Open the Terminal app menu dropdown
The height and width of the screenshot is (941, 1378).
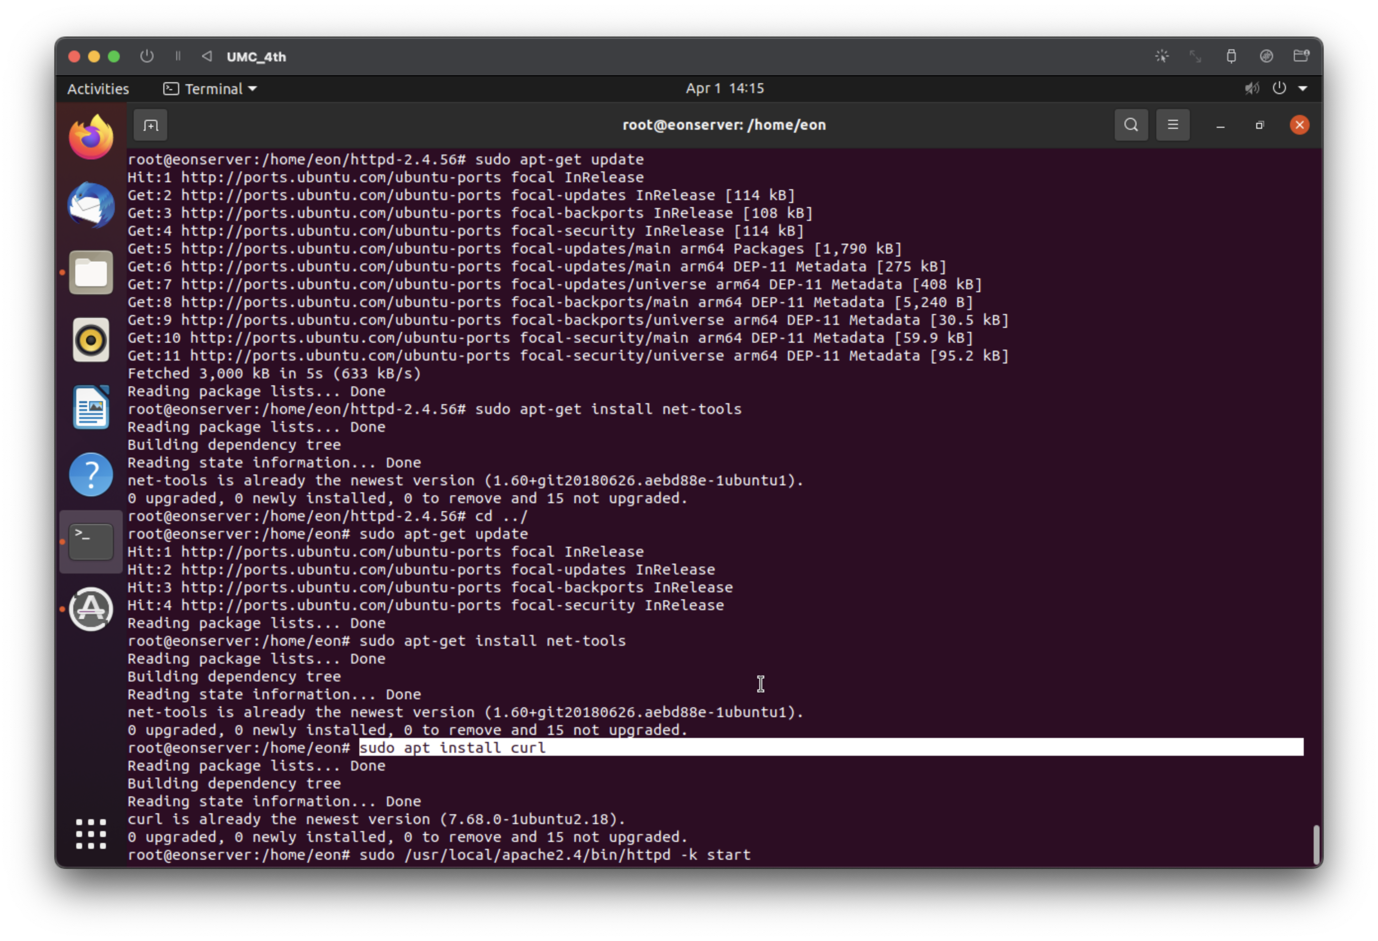pyautogui.click(x=210, y=89)
